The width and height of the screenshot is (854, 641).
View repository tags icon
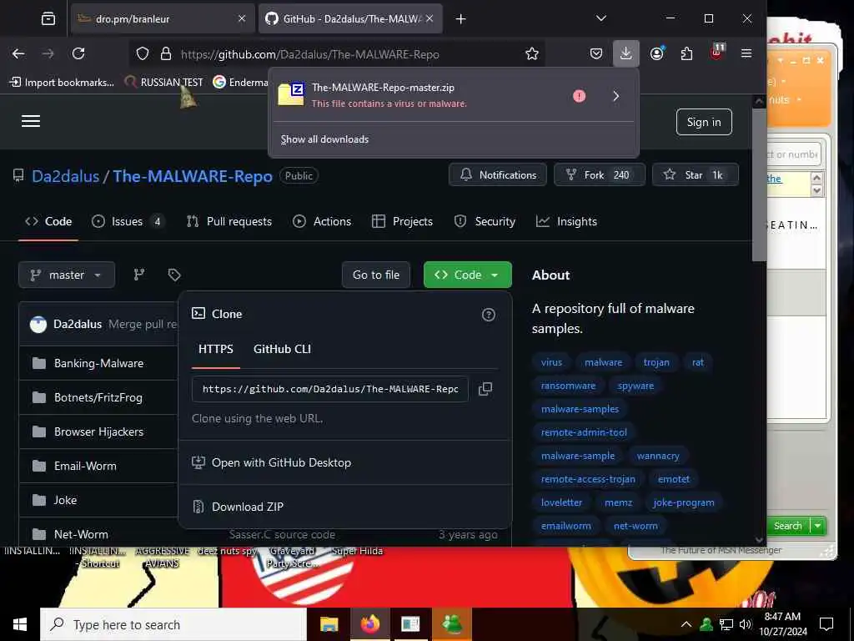[x=174, y=275]
